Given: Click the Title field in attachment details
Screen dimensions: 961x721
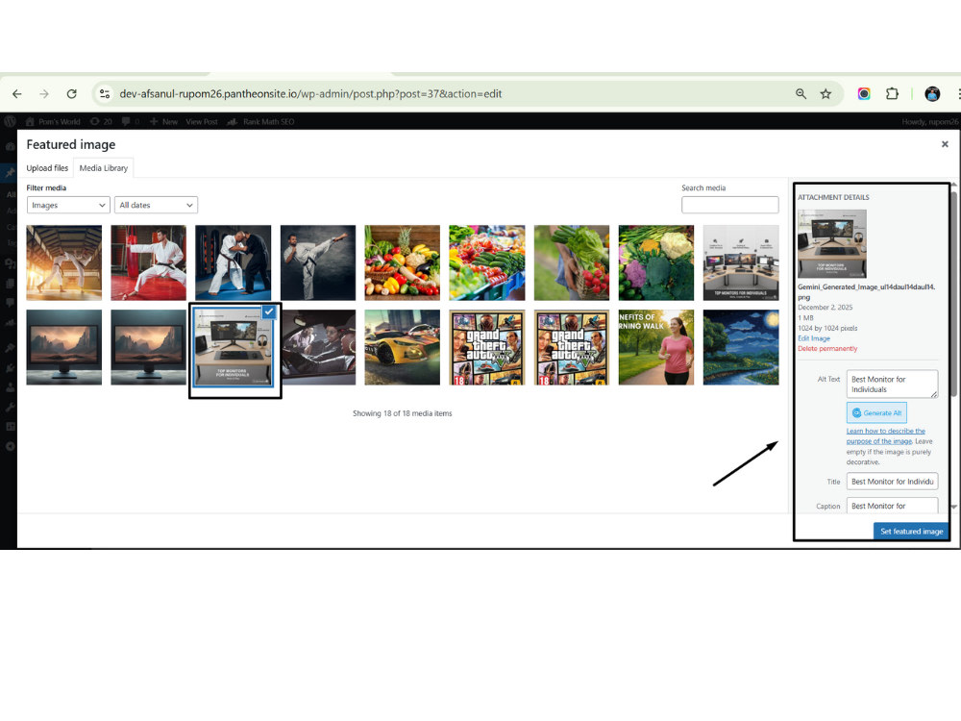Looking at the screenshot, I should coord(892,482).
